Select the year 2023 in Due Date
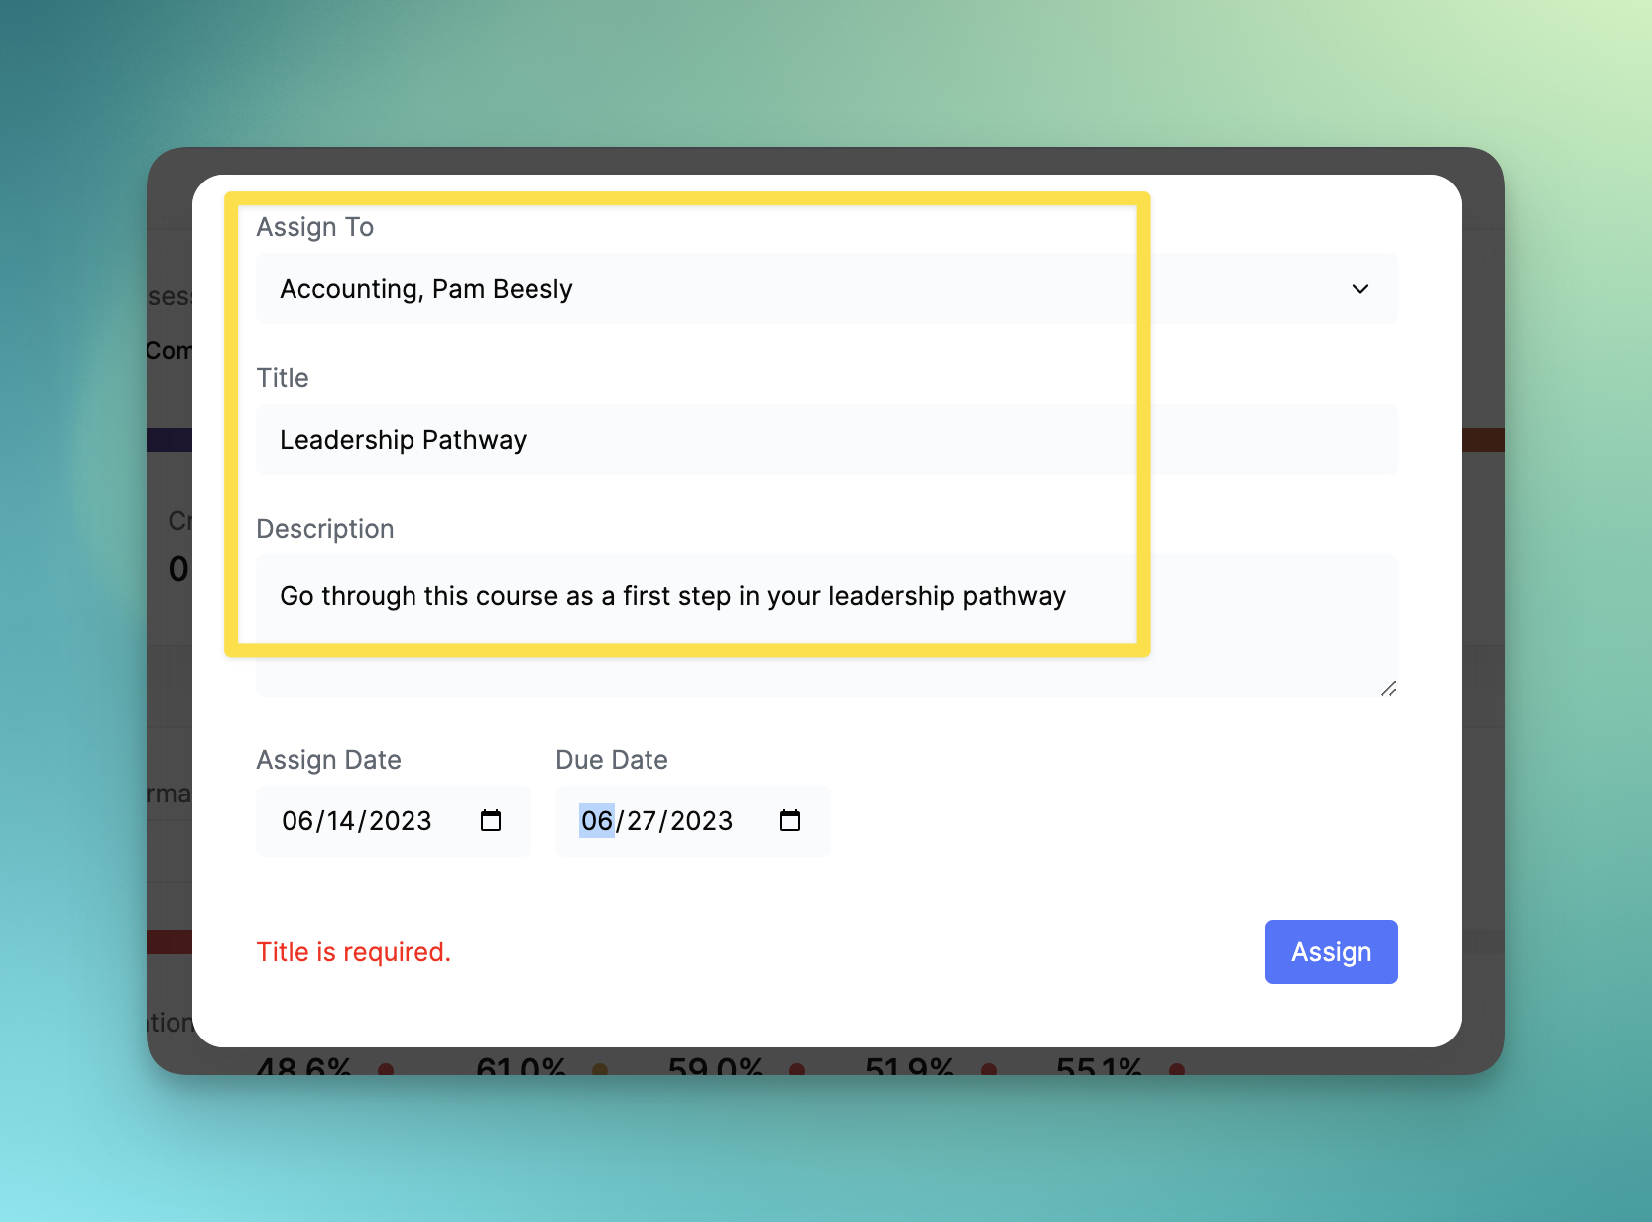This screenshot has height=1222, width=1652. [701, 821]
